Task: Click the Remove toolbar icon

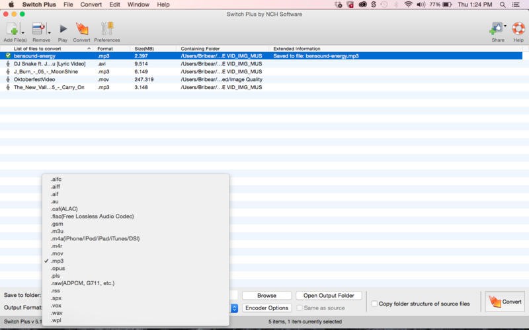Action: coord(38,29)
